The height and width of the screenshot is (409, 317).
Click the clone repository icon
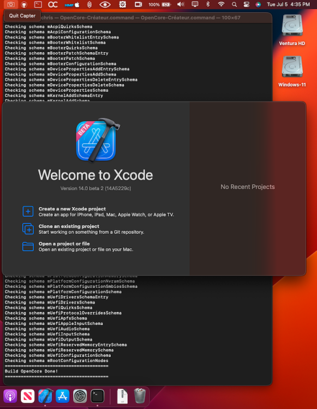coord(28,228)
